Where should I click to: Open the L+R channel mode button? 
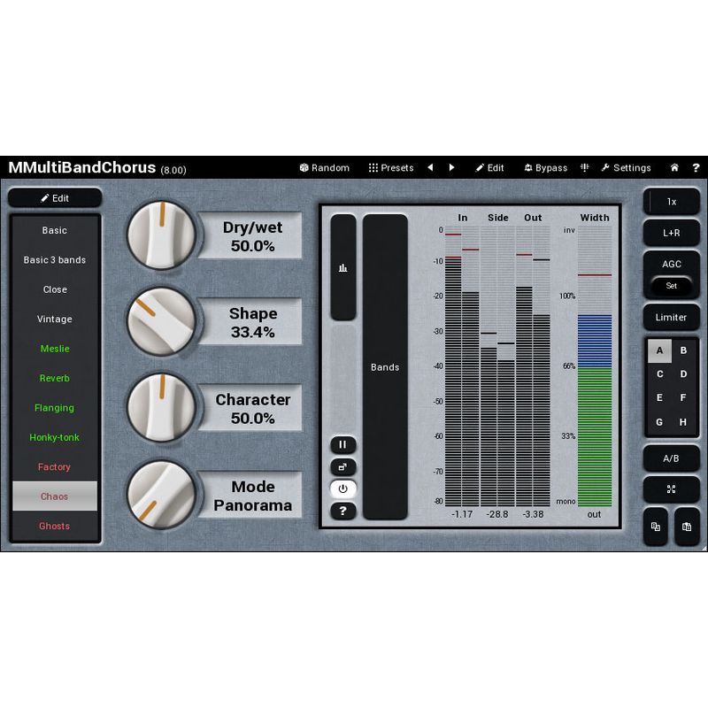(672, 233)
